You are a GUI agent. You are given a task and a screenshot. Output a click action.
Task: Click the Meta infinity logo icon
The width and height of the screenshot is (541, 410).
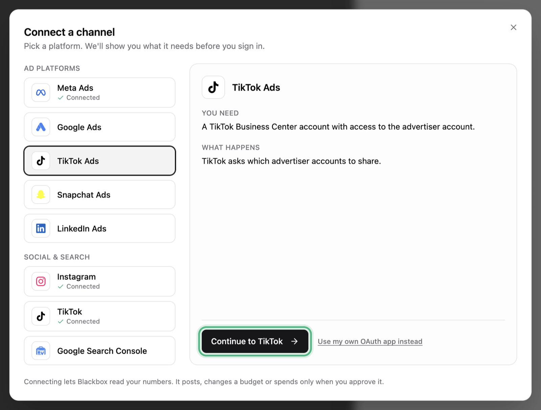pyautogui.click(x=41, y=93)
